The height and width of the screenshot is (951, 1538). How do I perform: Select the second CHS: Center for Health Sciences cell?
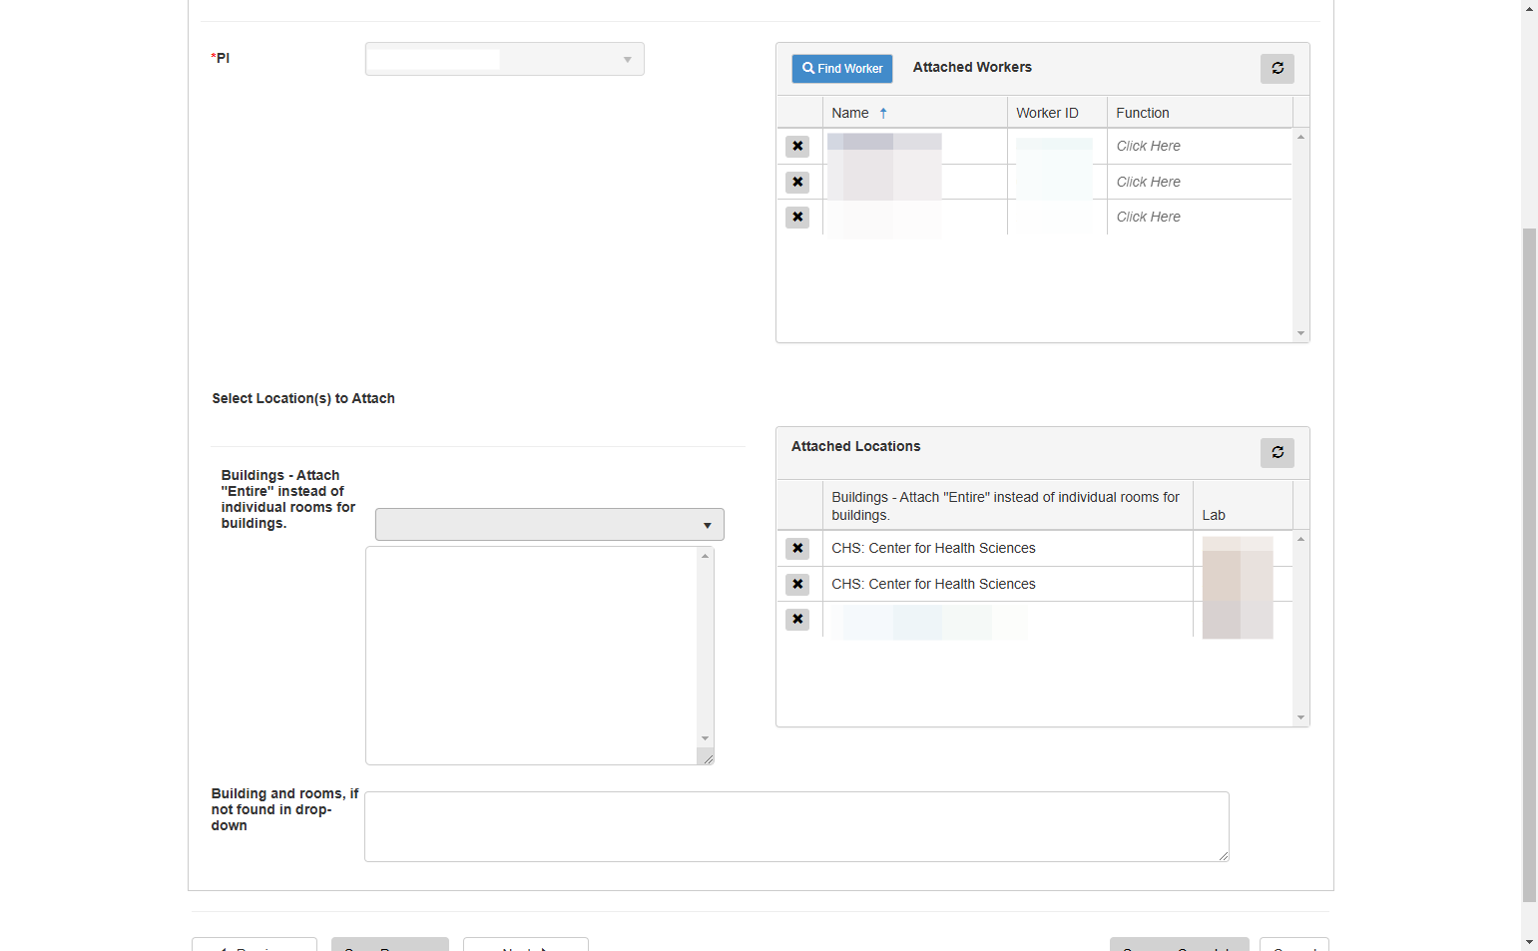[x=1007, y=584]
